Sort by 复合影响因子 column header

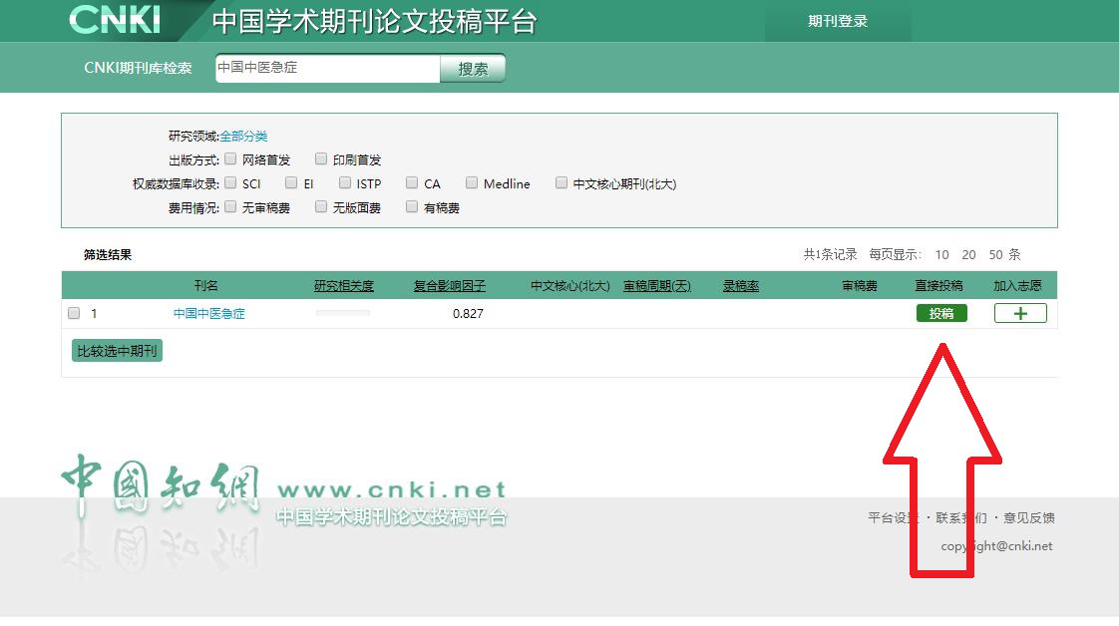[450, 286]
